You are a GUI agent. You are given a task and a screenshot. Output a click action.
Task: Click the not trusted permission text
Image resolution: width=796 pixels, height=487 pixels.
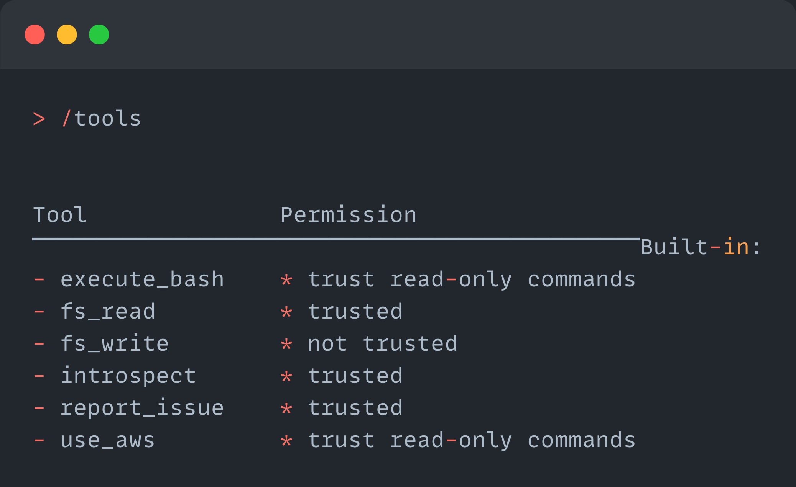click(x=383, y=344)
